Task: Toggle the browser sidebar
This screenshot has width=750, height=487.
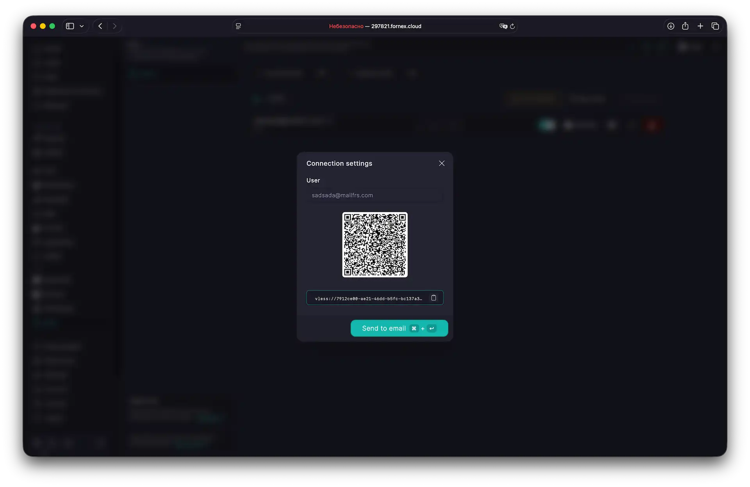Action: tap(70, 26)
